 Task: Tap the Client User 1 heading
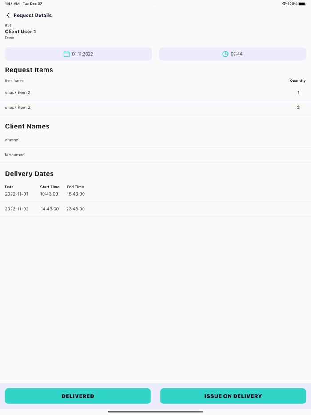click(x=20, y=32)
